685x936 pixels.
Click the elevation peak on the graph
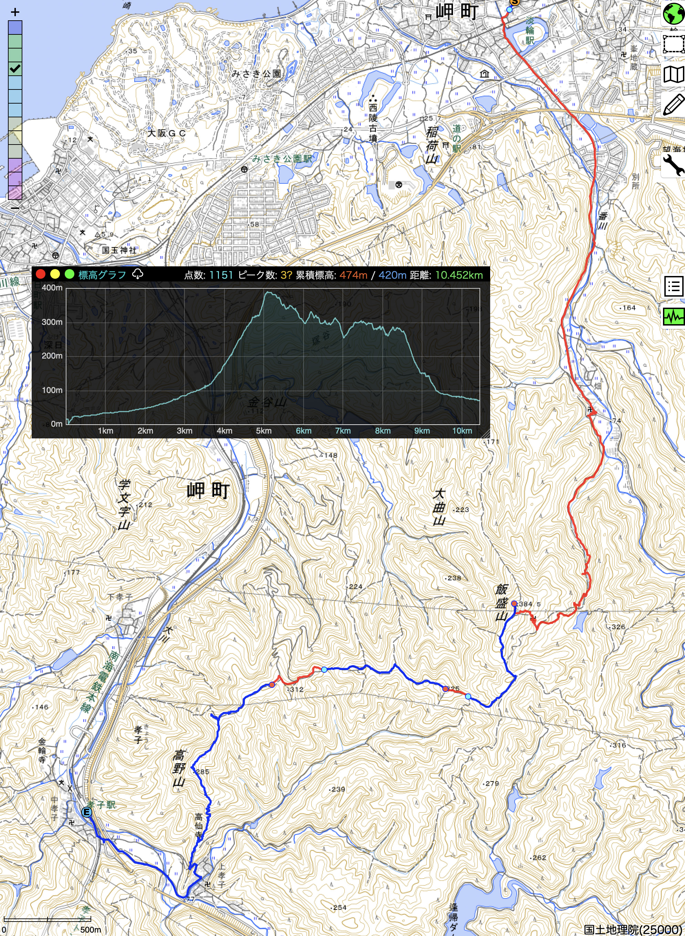tap(268, 292)
